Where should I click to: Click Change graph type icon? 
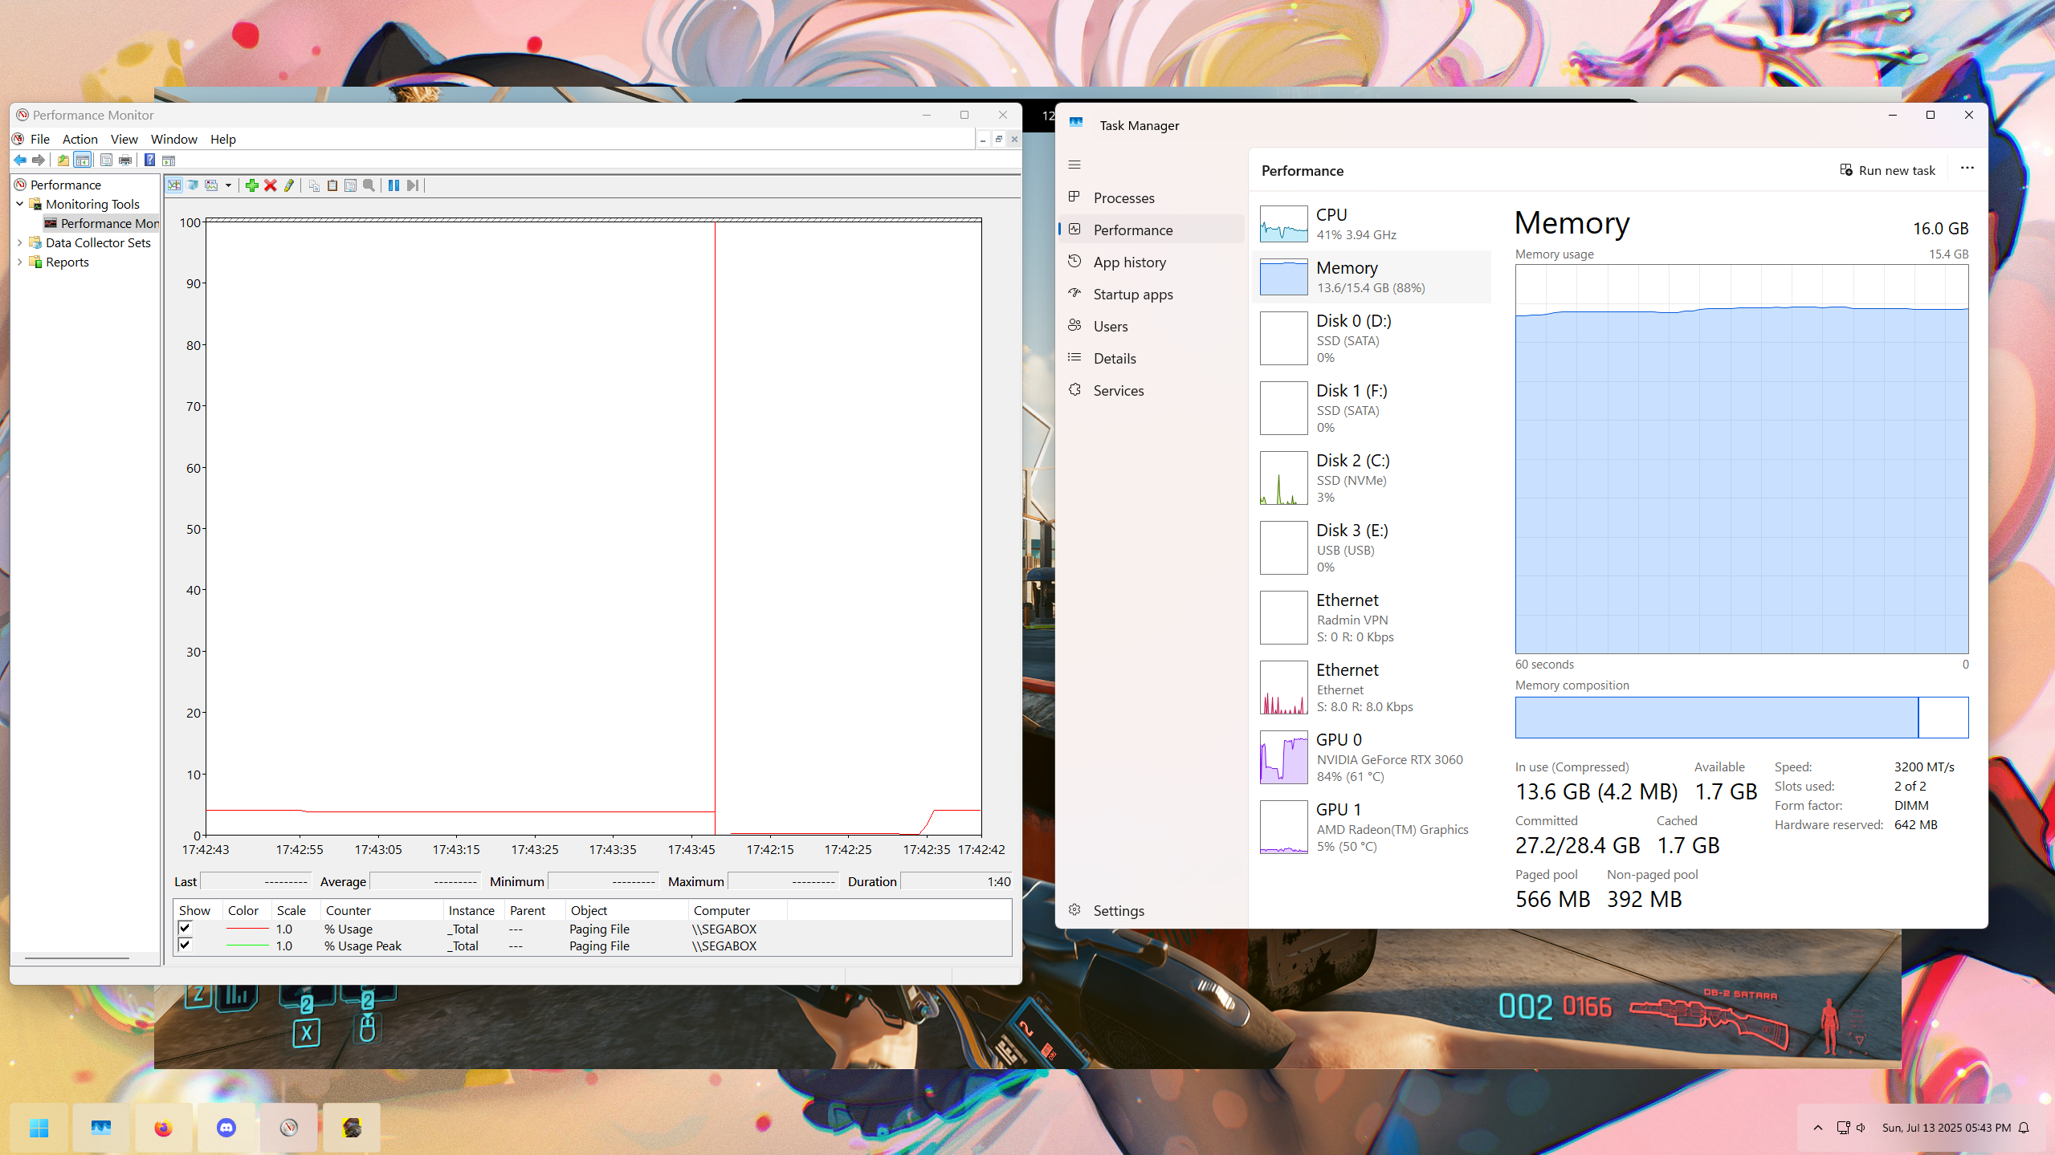point(212,185)
